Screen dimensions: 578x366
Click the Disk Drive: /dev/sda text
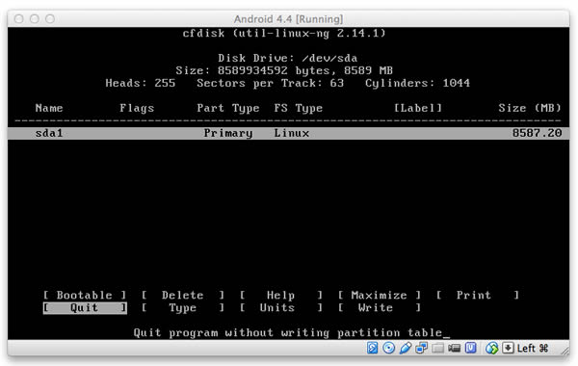tap(287, 58)
